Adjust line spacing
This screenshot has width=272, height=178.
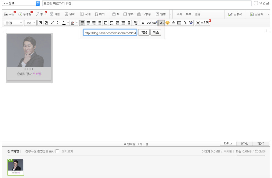pyautogui.click(x=129, y=23)
